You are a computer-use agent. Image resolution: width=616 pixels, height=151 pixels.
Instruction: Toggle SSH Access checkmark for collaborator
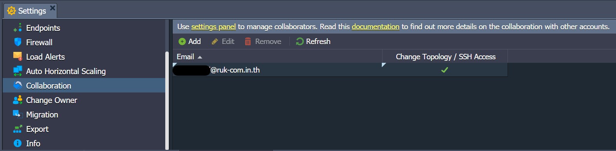pyautogui.click(x=444, y=70)
